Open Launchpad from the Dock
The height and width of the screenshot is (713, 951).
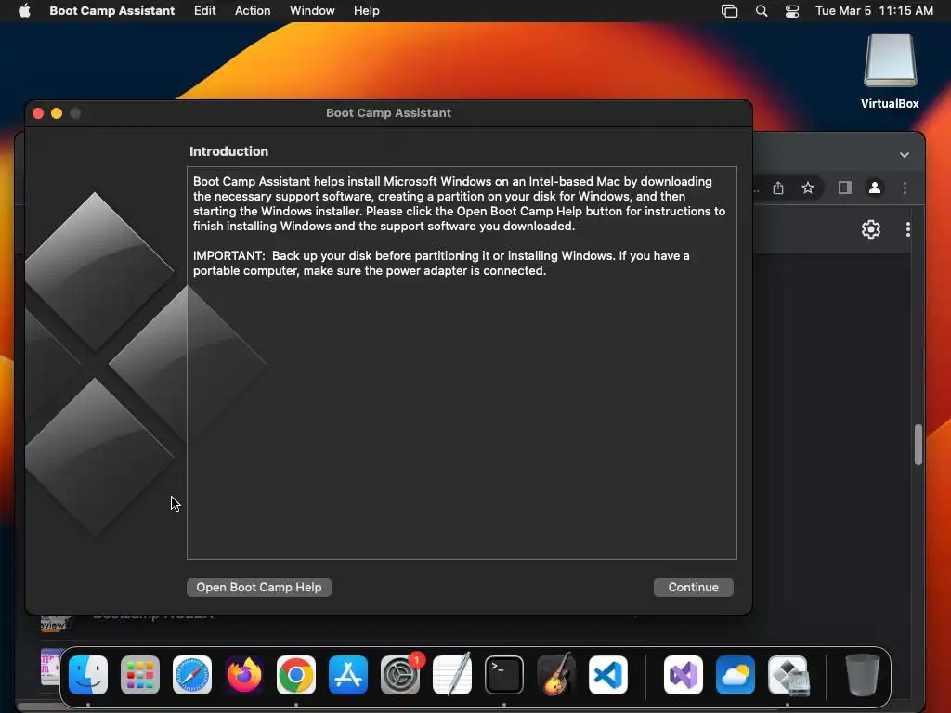pos(140,674)
